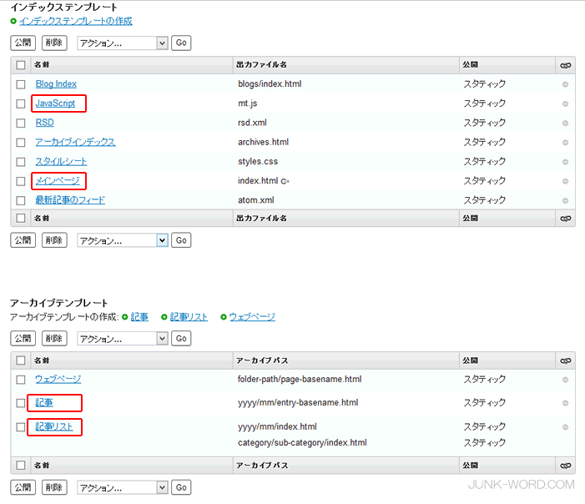Click the green plus icon beside インデックステンプレートの作成

[13, 21]
